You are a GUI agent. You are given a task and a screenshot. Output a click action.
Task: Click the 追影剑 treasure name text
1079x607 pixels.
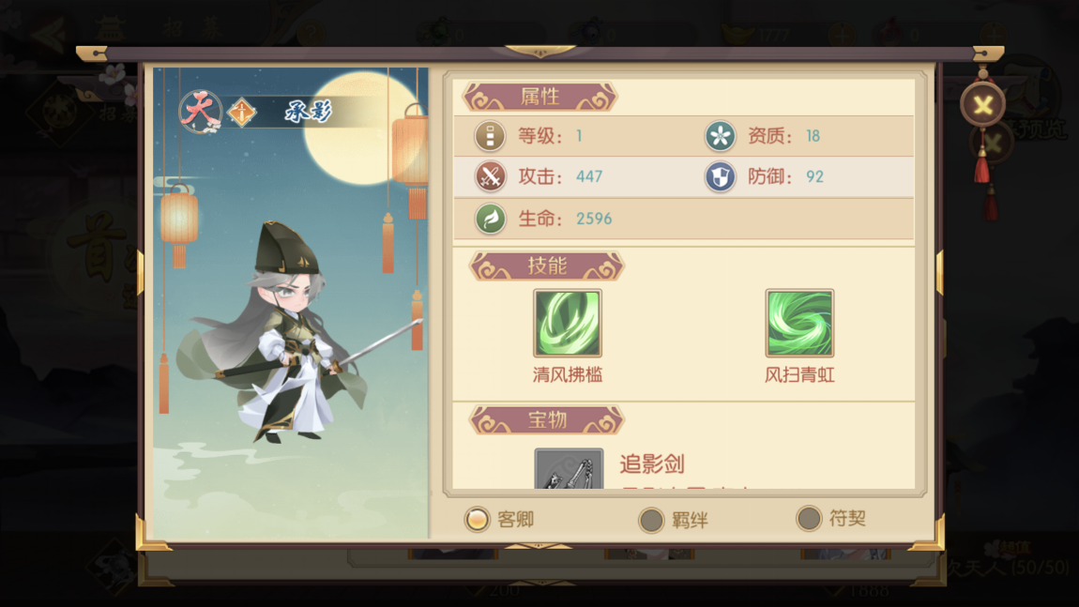652,463
